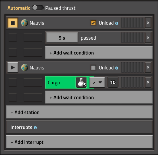Add wait condition under first Nauvis stop

click(99, 52)
